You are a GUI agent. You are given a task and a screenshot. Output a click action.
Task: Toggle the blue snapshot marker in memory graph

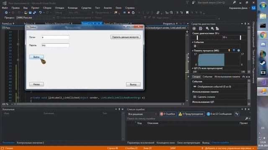point(234,50)
